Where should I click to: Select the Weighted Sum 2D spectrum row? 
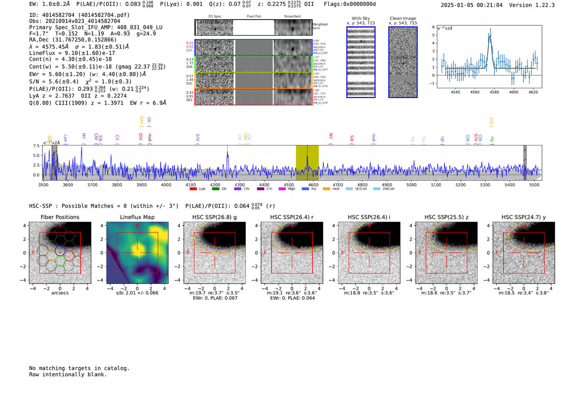click(253, 27)
